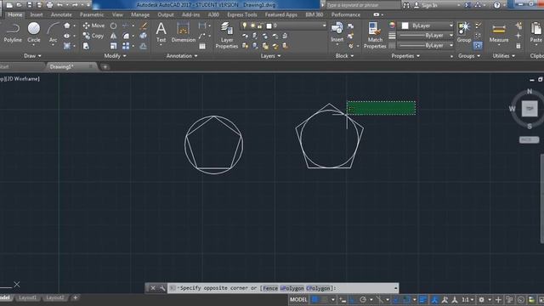Select the Array tool icon
Image resolution: width=544 pixels, height=306 pixels.
(x=126, y=46)
